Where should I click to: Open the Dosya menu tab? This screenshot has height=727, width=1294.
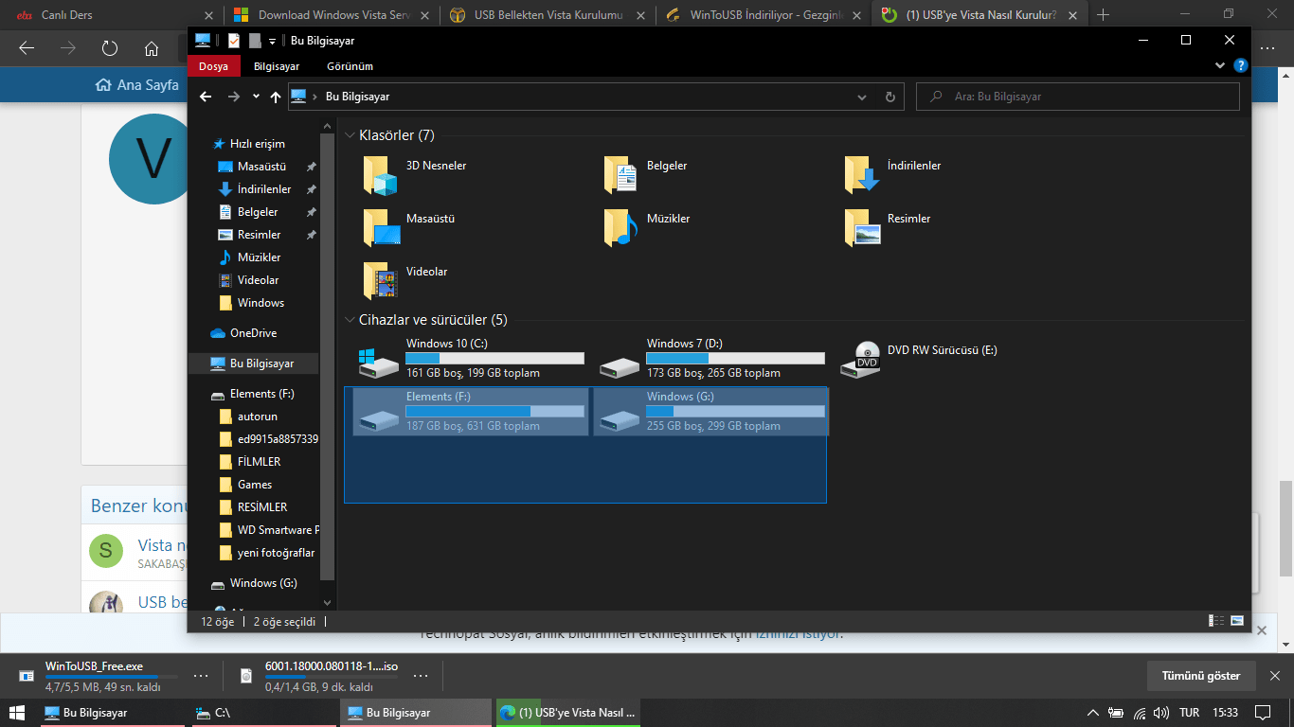[213, 66]
